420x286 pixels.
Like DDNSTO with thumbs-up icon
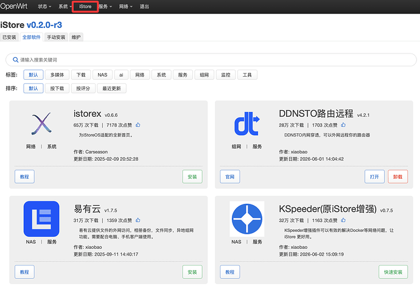tap(343, 125)
